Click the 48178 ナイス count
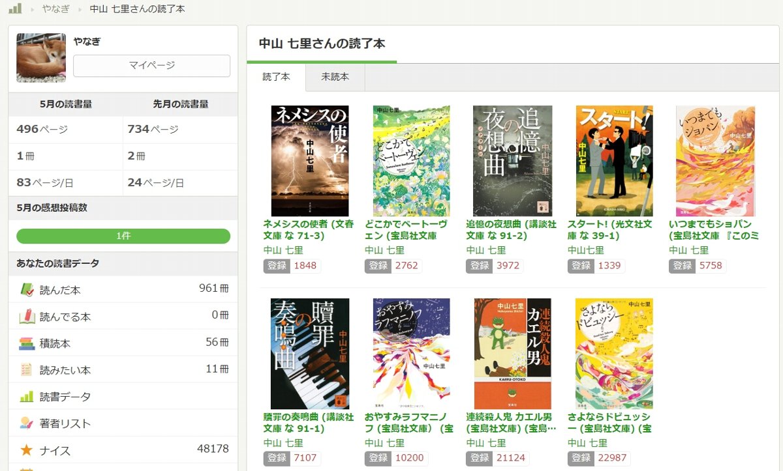The image size is (783, 471). click(213, 449)
